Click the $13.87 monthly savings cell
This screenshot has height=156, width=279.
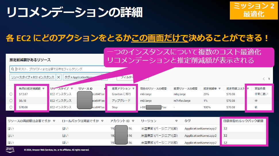tap(23, 94)
